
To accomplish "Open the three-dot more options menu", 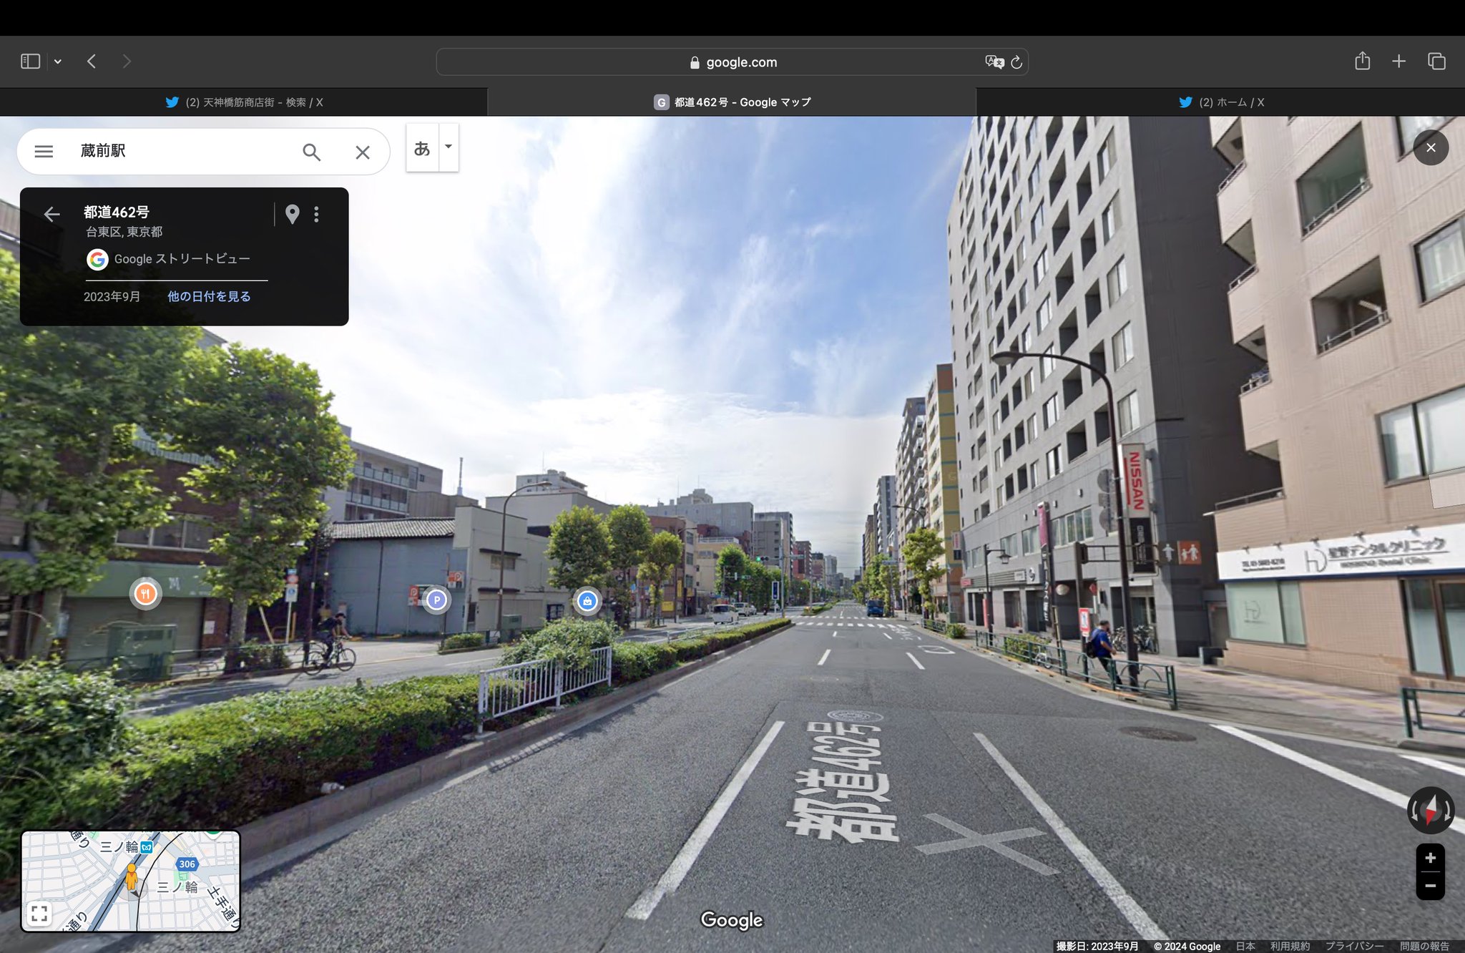I will (316, 214).
